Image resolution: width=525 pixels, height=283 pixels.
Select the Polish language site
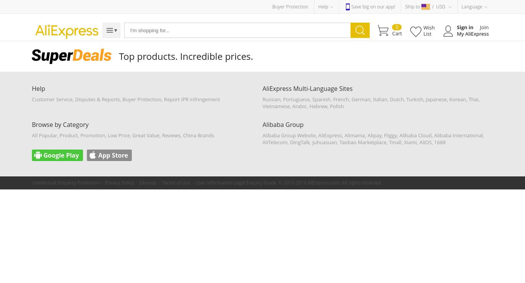click(337, 106)
